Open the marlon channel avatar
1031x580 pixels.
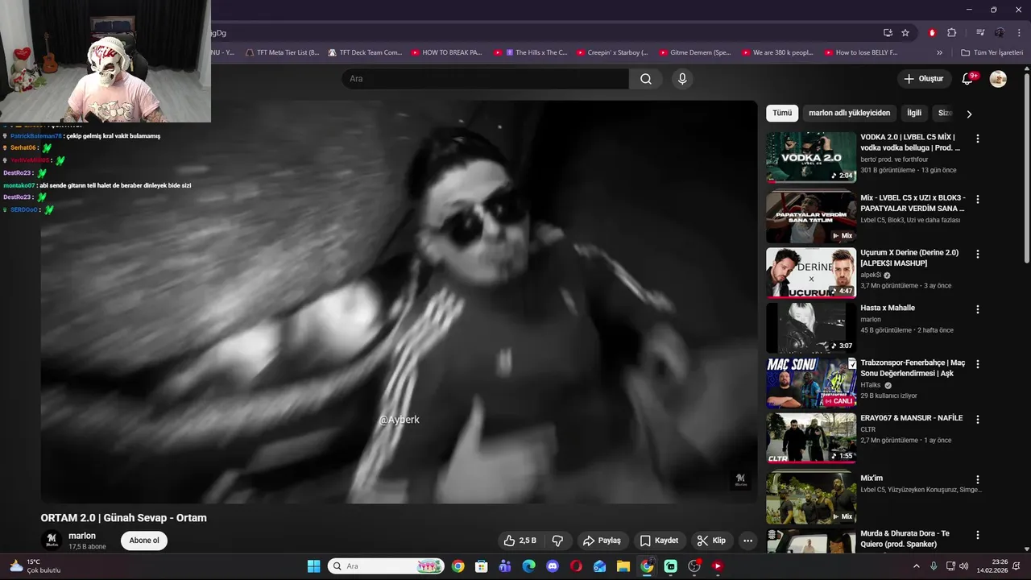[52, 541]
